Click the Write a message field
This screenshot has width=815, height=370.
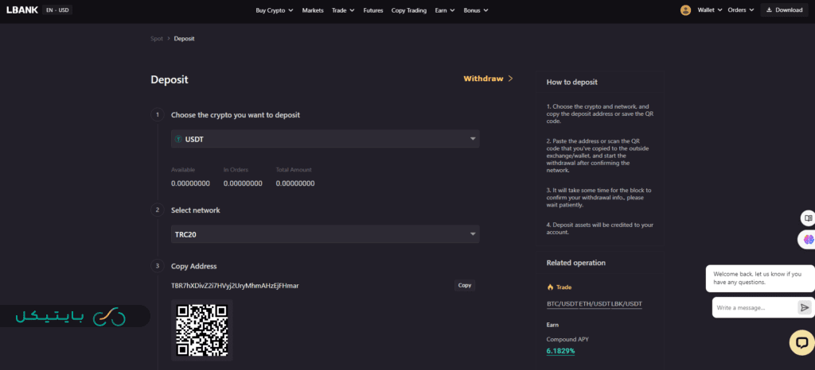coord(753,307)
